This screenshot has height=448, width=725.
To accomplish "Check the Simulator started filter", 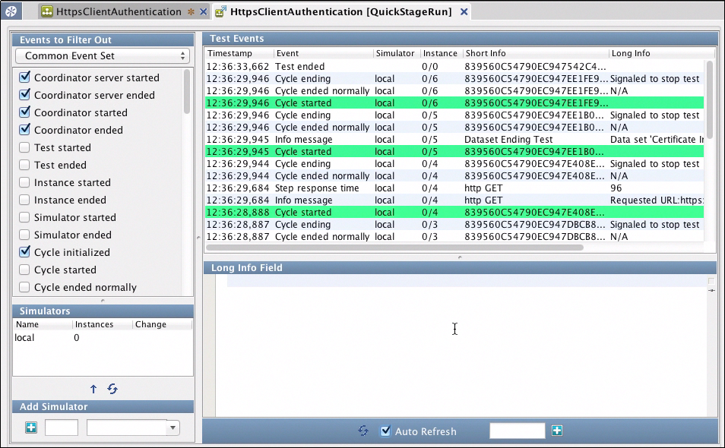I will pos(24,217).
